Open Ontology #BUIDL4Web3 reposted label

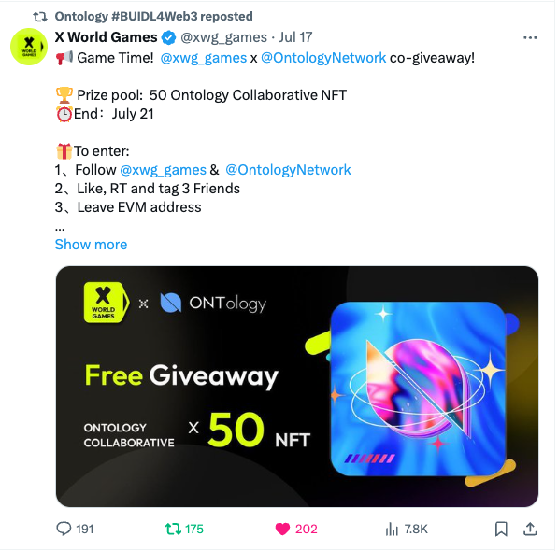[x=153, y=17]
